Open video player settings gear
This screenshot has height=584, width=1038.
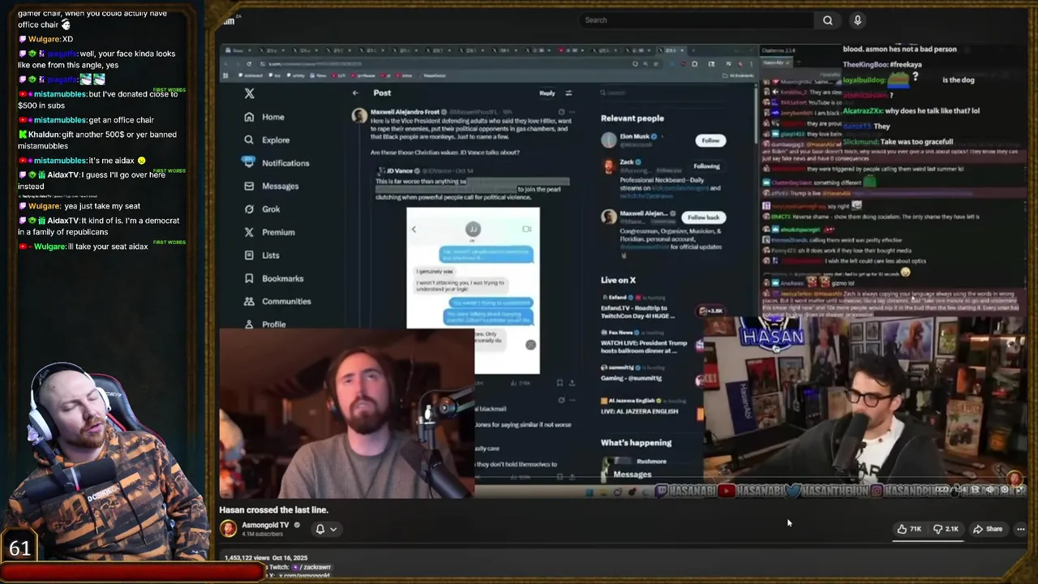coord(1005,490)
